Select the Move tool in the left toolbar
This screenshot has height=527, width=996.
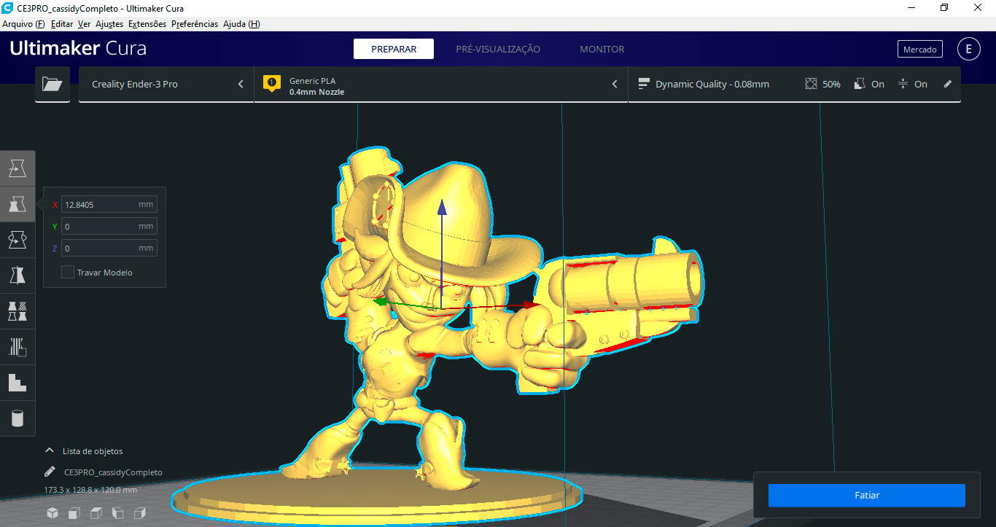[x=17, y=169]
